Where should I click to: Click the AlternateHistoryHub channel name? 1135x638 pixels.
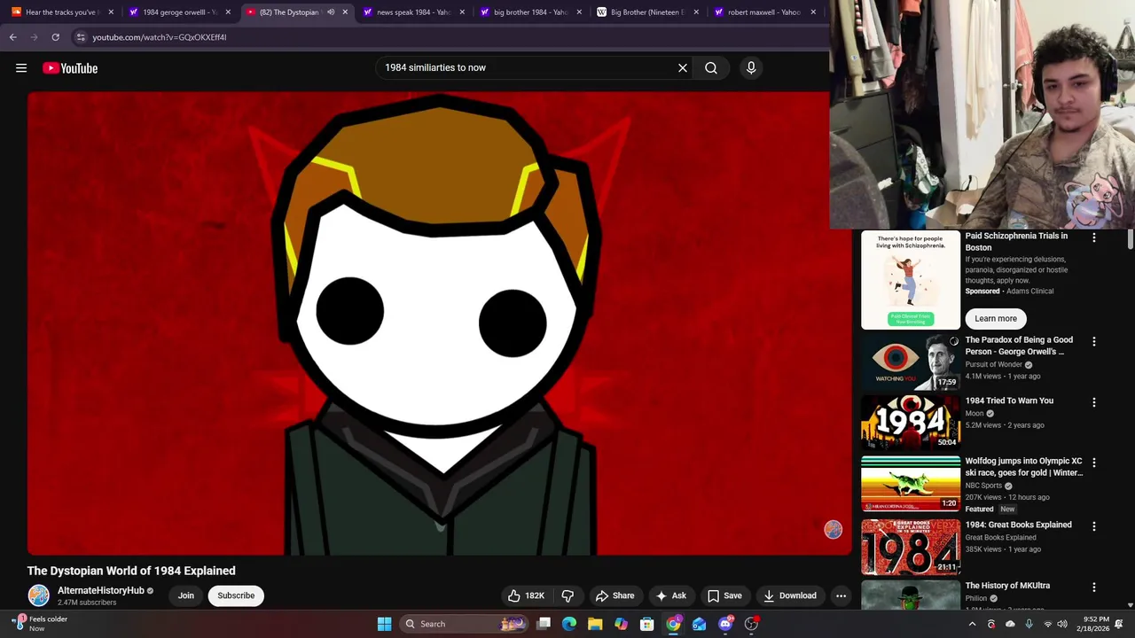[x=100, y=590]
